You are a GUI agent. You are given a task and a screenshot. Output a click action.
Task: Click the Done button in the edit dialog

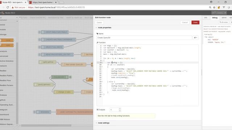195,22
